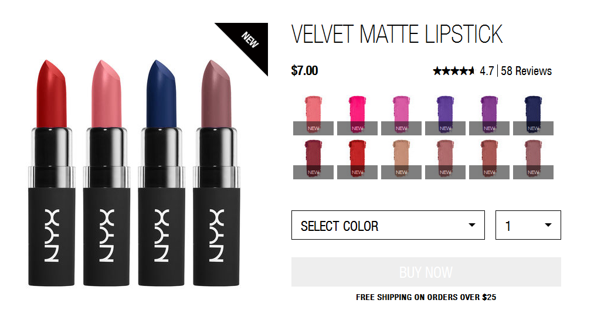The height and width of the screenshot is (310, 594).
Task: Choose the hot pink lipstick swatch
Action: coord(357,115)
